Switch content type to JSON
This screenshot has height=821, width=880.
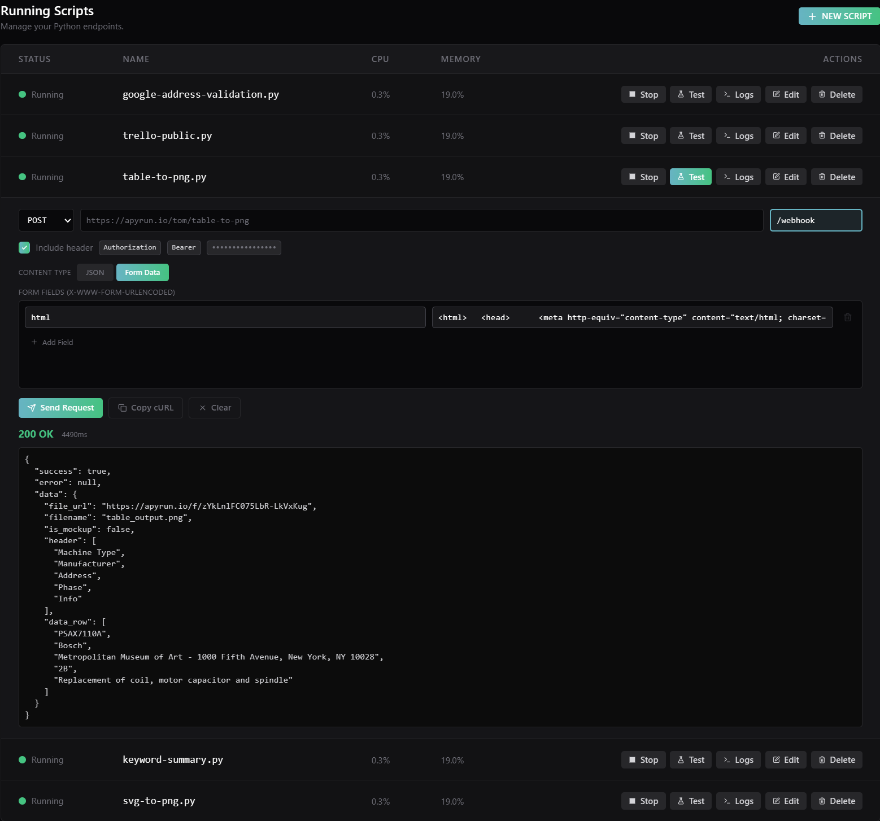(94, 272)
